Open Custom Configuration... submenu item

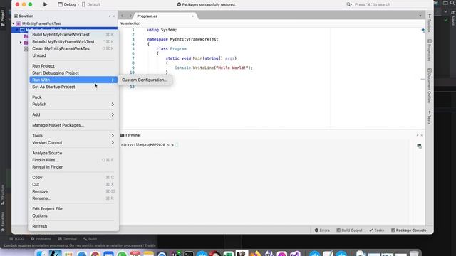145,80
